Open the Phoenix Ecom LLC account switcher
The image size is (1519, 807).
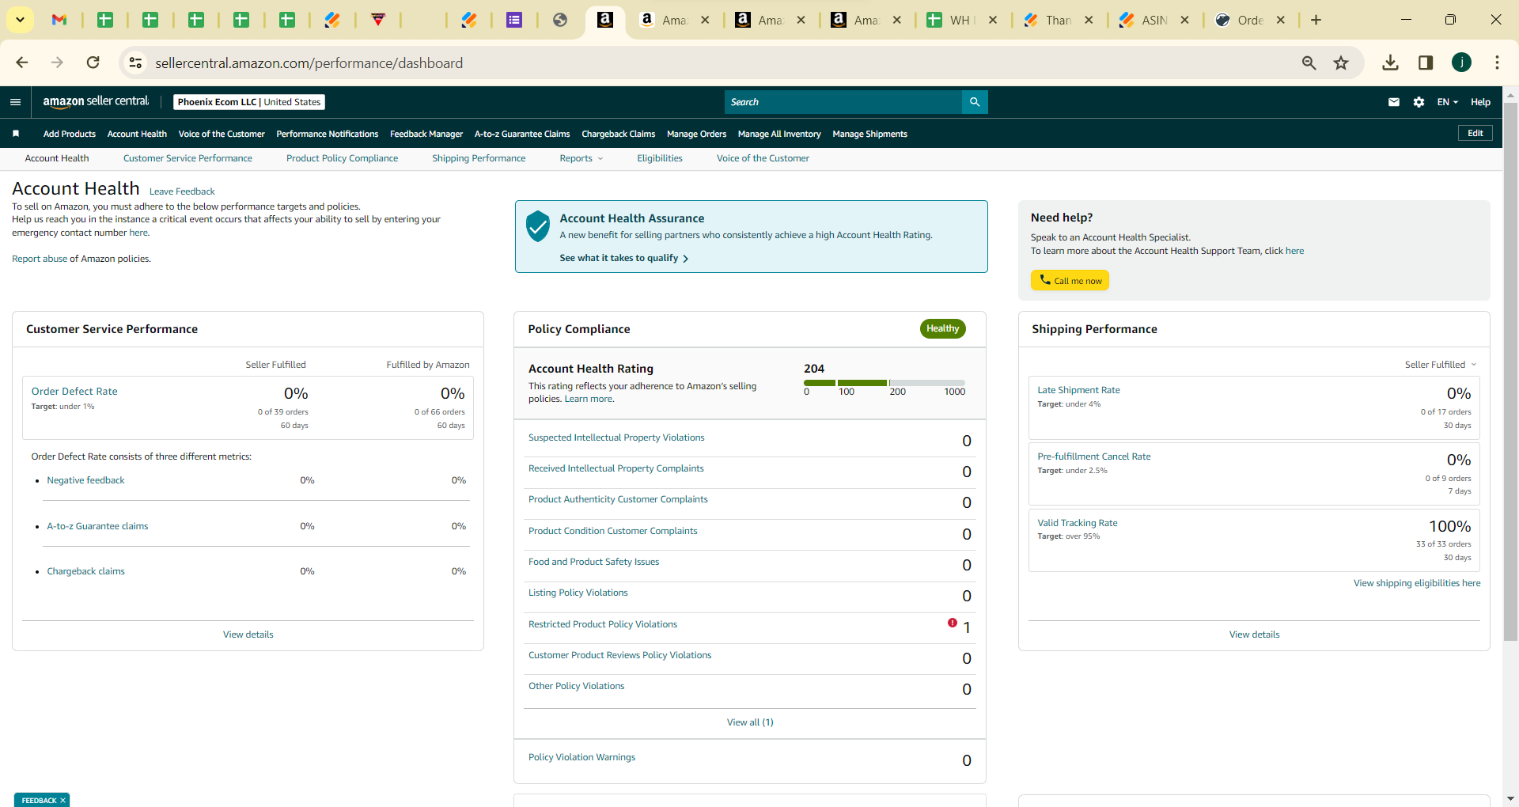click(249, 102)
